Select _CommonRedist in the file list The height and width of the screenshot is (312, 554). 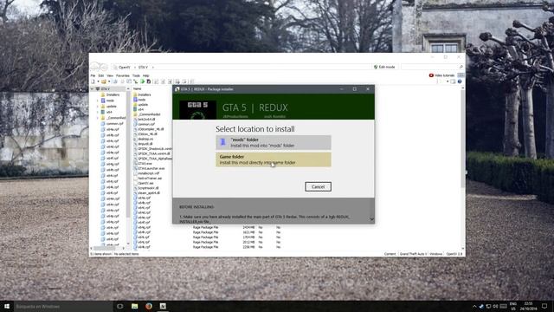pyautogui.click(x=149, y=114)
